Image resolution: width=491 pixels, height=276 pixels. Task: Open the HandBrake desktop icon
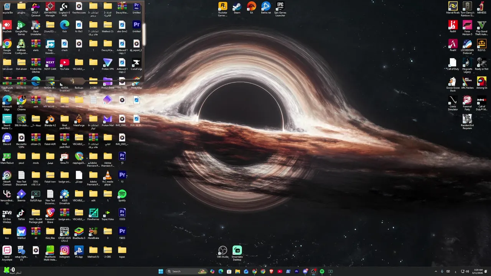93,234
